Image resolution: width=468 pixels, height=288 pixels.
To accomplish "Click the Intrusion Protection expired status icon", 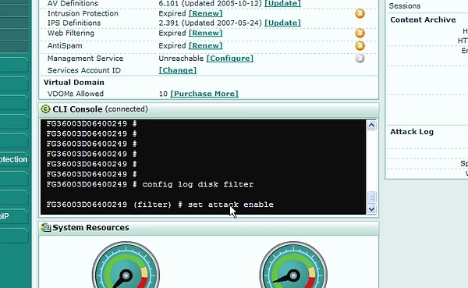I will (x=360, y=13).
